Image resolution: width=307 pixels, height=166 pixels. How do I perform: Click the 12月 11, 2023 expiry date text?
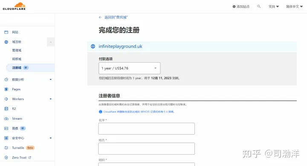point(161,78)
